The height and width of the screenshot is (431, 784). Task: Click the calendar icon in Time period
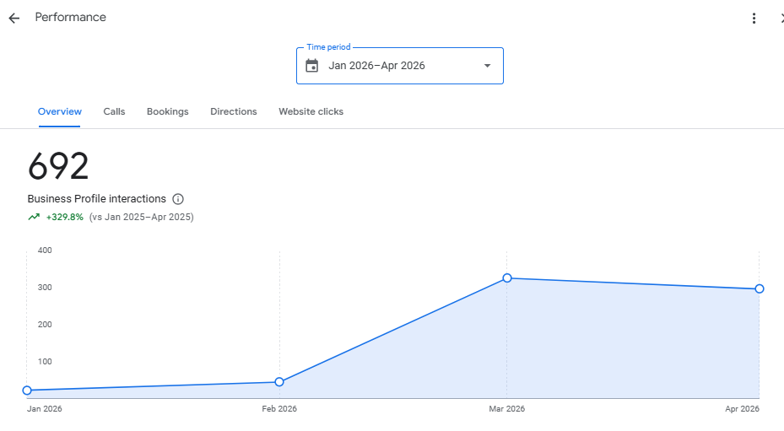(x=312, y=66)
